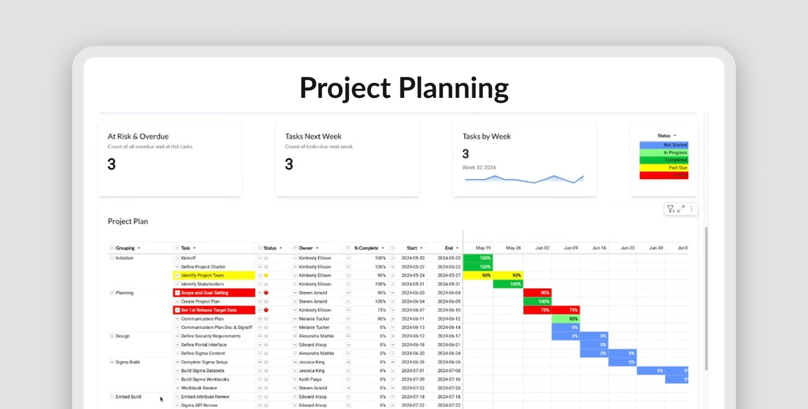Screen dimensions: 808x409
Task: Click the dashboard vertical scrollbar
Action: coord(706,299)
